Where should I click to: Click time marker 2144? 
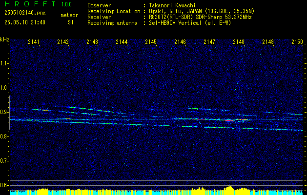[x=122, y=41]
